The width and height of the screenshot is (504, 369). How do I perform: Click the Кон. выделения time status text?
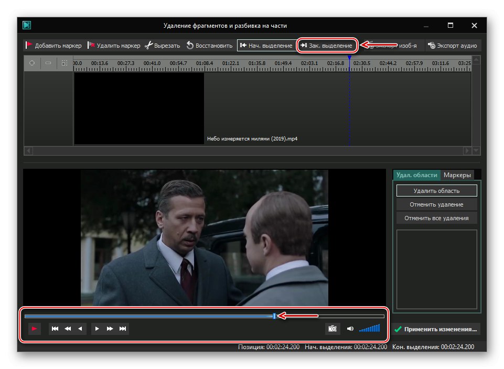[433, 347]
